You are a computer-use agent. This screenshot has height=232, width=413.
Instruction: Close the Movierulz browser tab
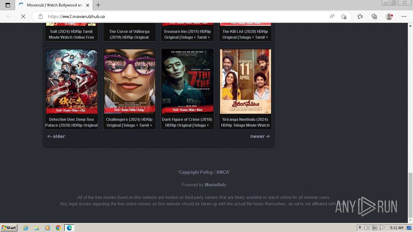87,5
